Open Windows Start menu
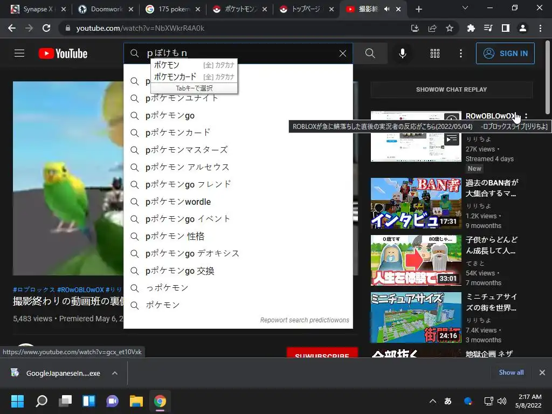552x414 pixels. tap(17, 401)
